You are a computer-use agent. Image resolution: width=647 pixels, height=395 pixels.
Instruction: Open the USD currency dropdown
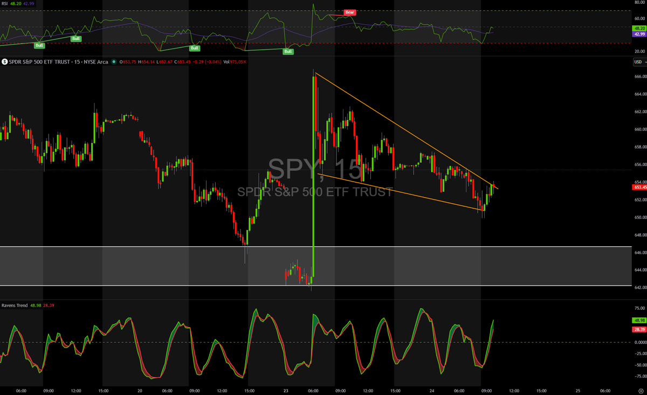[637, 61]
